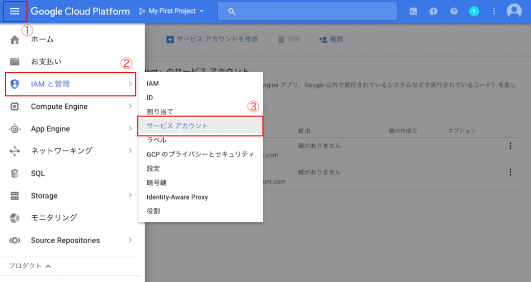Expand the Compute Engine chevron

pos(130,106)
